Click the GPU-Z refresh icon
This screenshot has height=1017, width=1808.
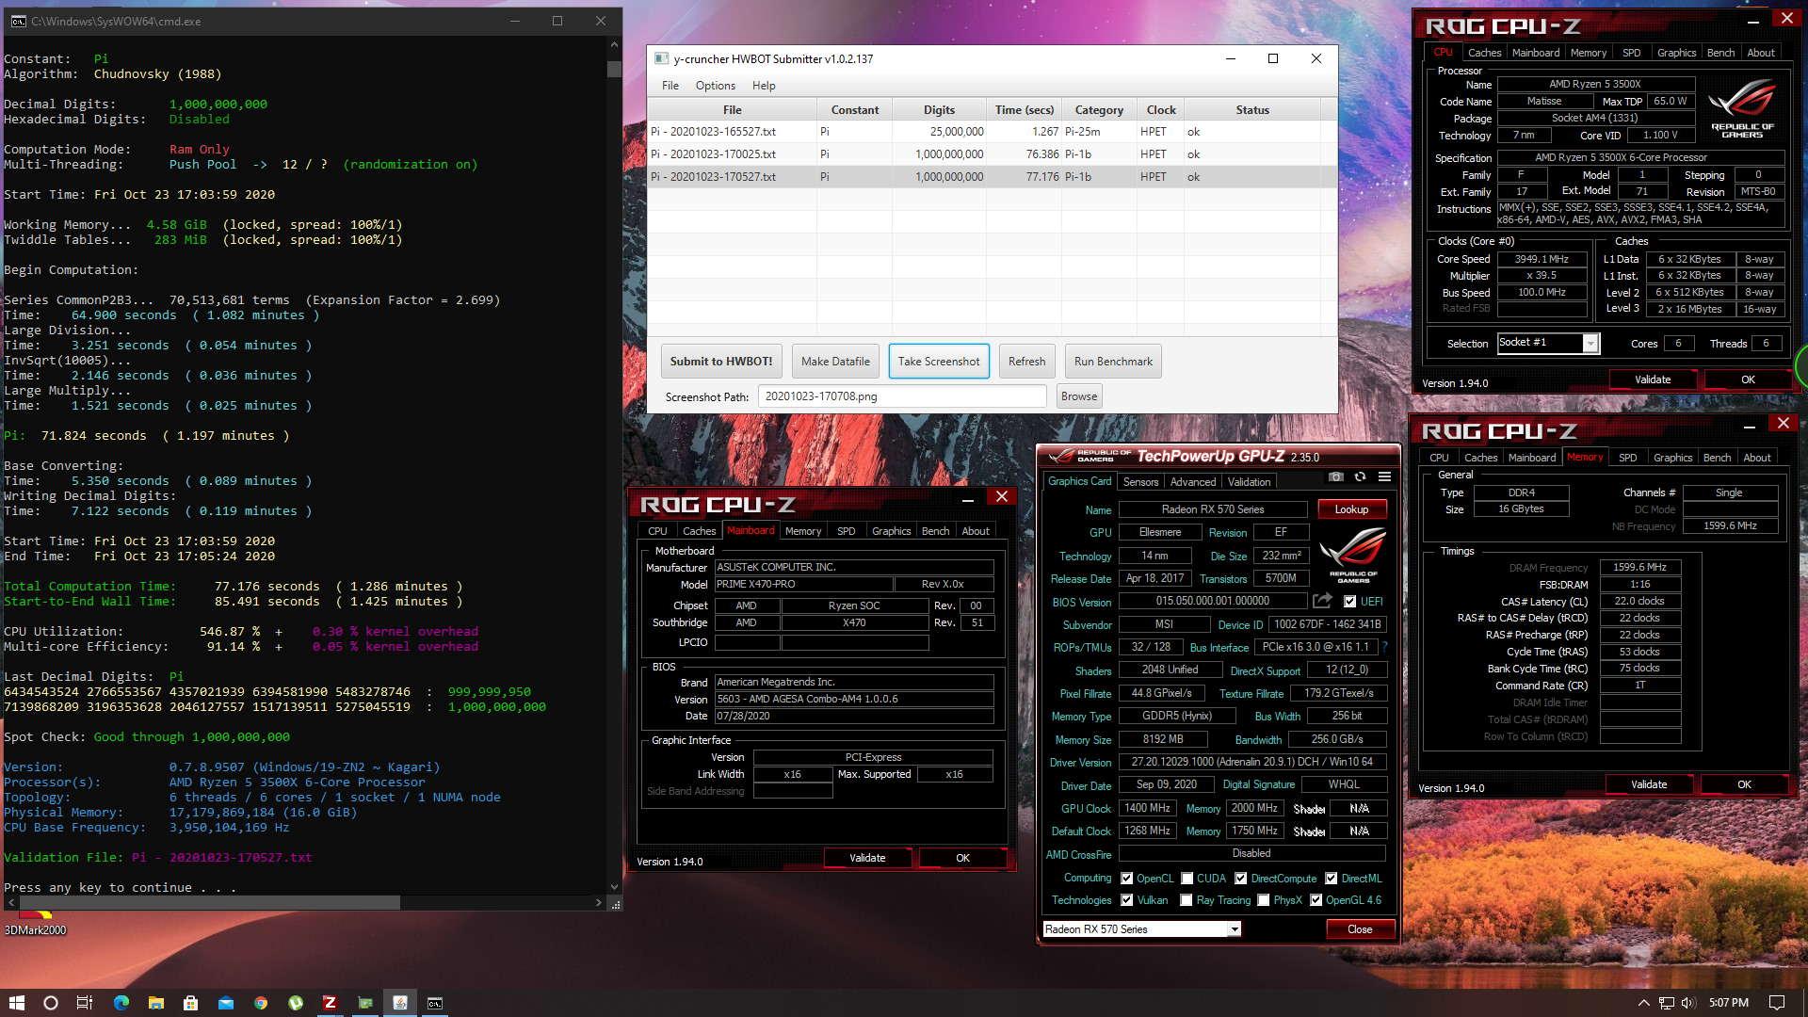point(1360,477)
